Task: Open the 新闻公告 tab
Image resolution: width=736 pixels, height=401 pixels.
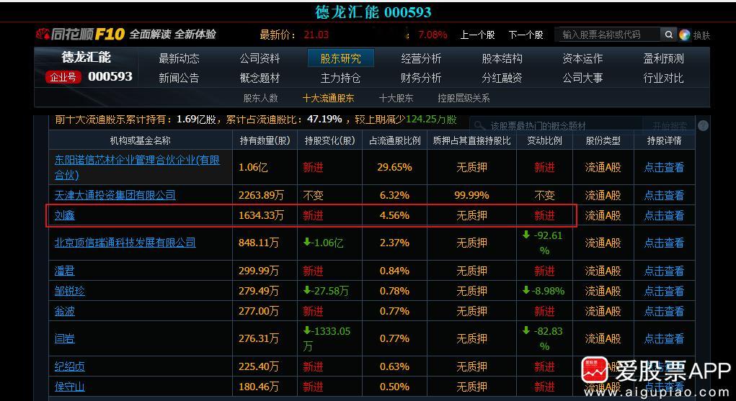Action: coord(179,78)
